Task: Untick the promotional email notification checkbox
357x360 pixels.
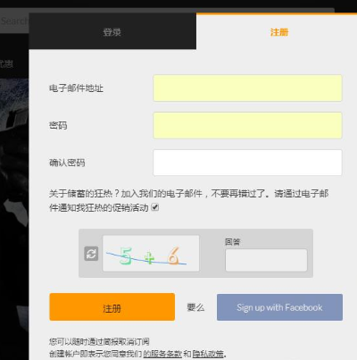Action: (x=155, y=207)
